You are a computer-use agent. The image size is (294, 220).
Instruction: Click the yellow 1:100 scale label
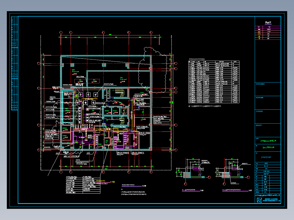112,182
